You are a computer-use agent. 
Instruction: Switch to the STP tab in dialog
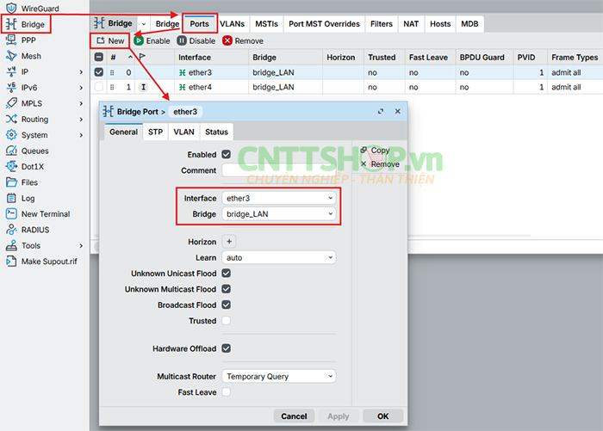click(155, 132)
